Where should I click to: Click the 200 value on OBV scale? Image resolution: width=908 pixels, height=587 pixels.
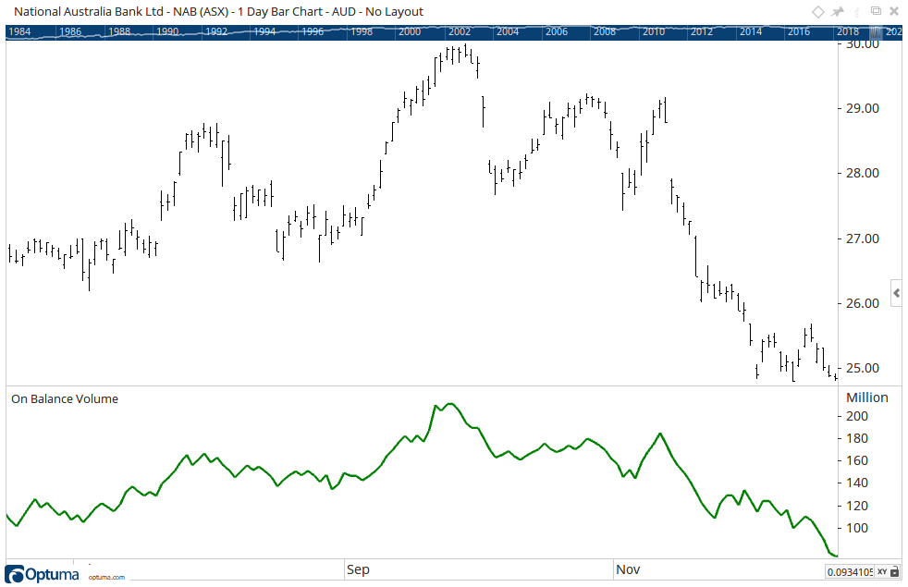[x=857, y=416]
